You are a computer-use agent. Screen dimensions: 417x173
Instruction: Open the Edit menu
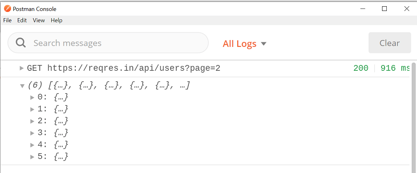22,21
